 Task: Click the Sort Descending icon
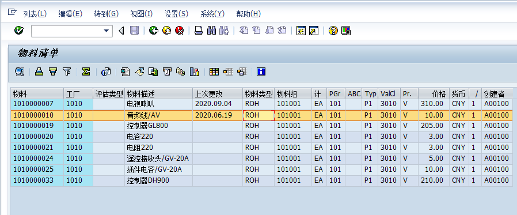(x=53, y=71)
